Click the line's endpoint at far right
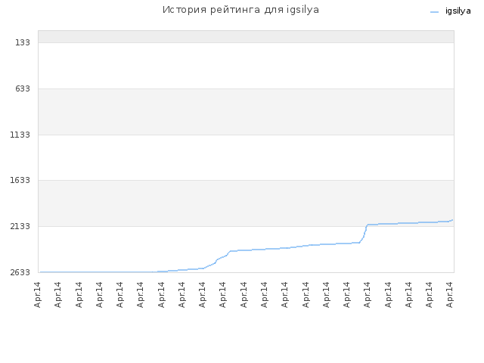This screenshot has width=484, height=363. click(452, 220)
